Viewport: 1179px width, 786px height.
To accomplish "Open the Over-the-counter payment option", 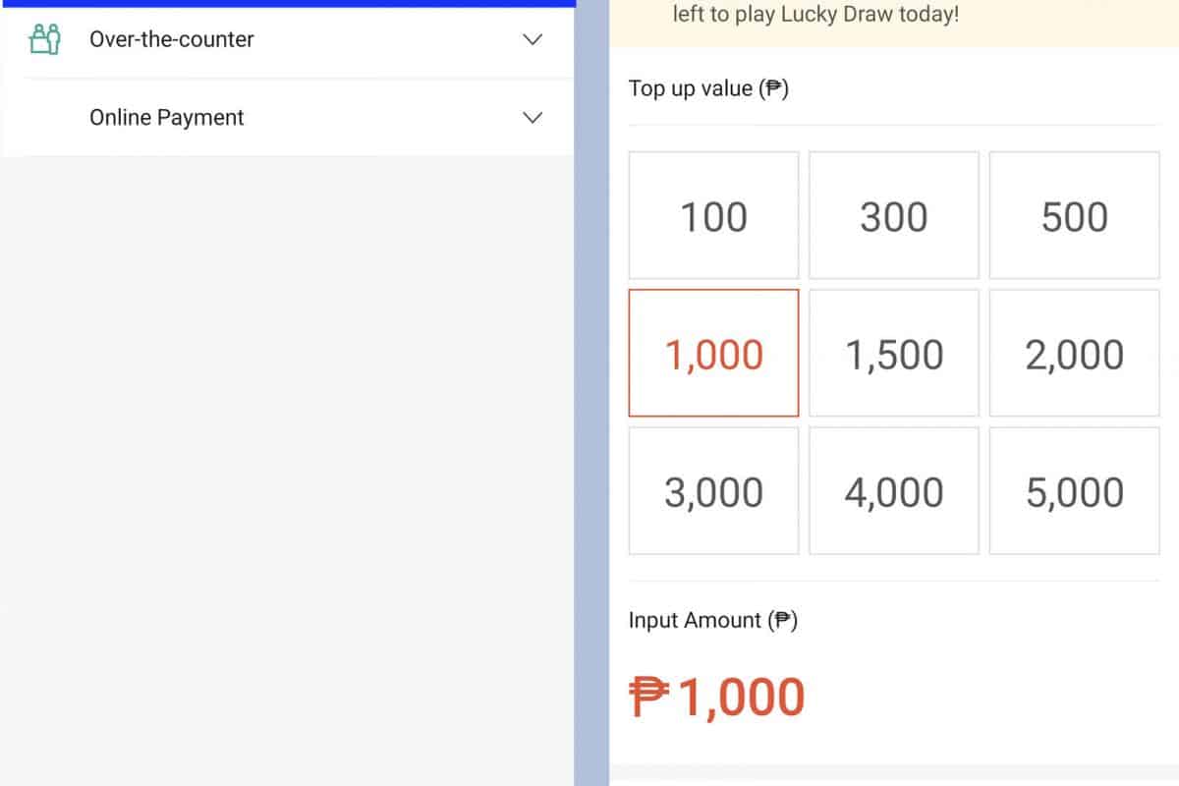I will coord(172,39).
